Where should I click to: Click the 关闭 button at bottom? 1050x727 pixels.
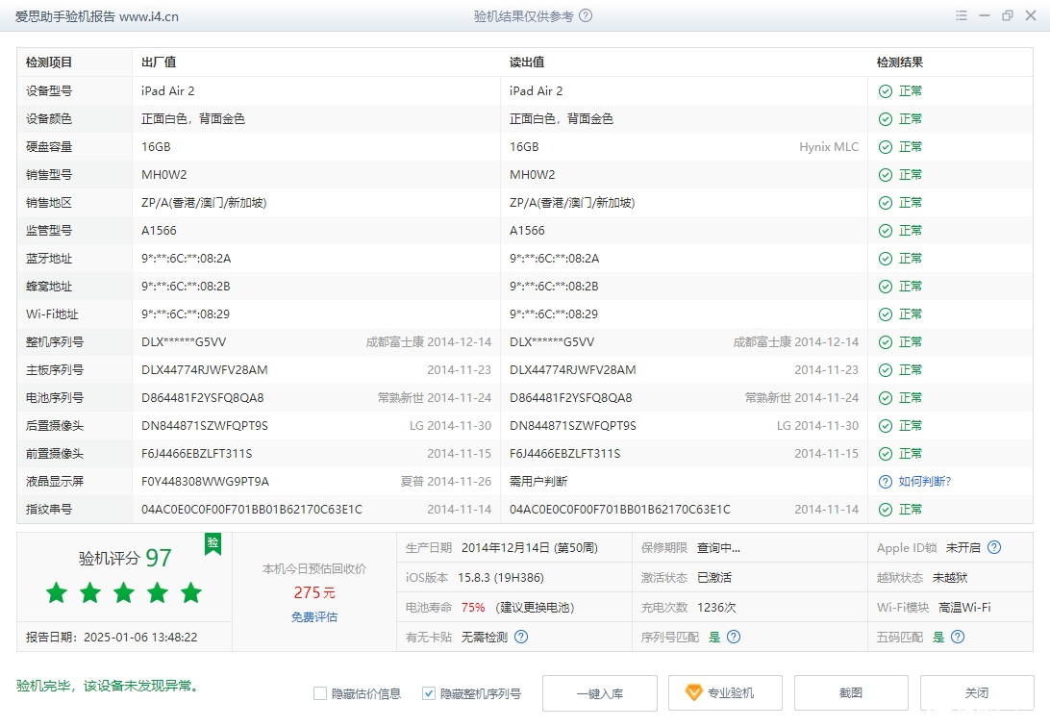pos(977,692)
